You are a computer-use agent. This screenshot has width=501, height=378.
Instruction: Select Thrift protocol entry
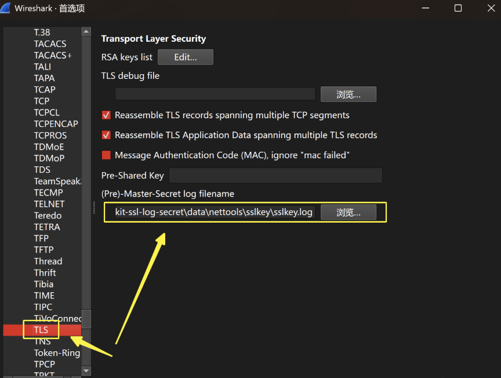45,273
